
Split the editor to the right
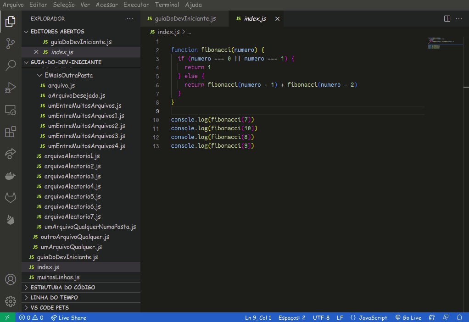447,19
